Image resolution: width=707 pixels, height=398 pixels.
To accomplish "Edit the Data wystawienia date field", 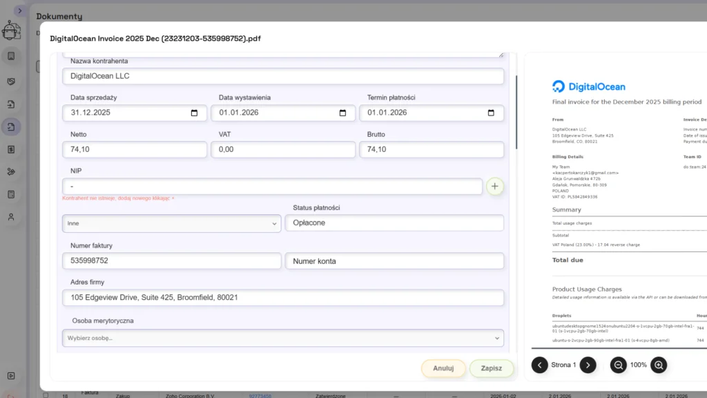I will pos(282,113).
